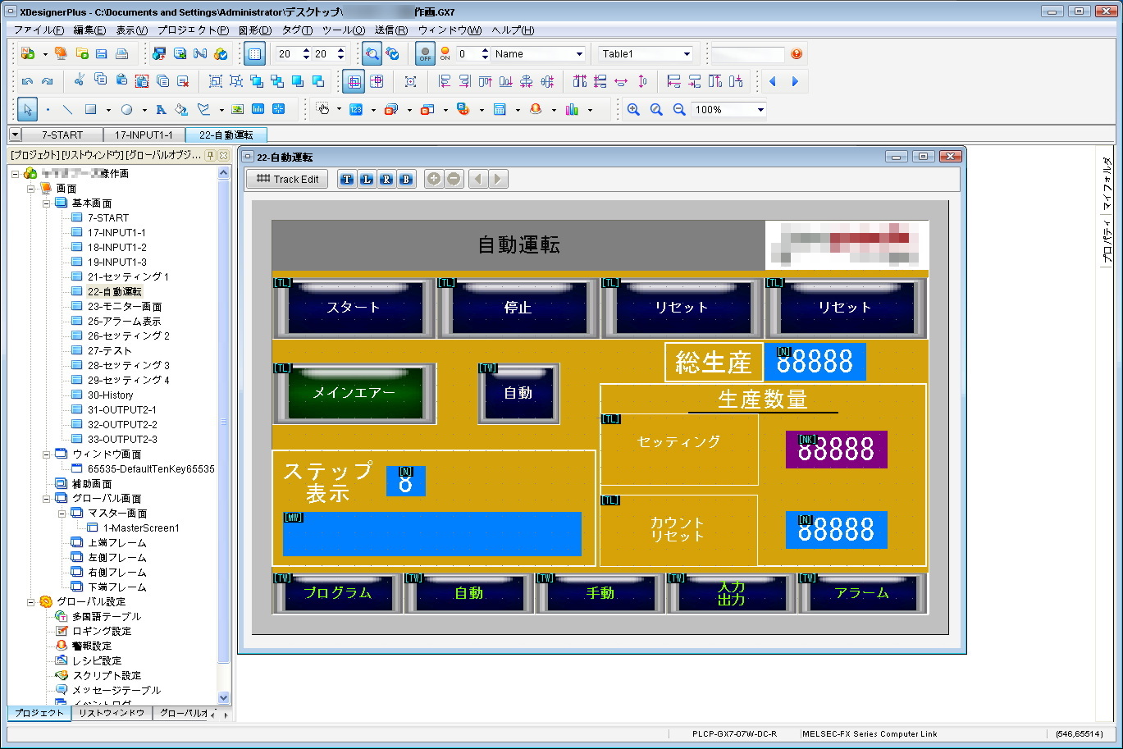Select the purple 88888 numeric display
Screen dimensions: 1123x749
[836, 450]
